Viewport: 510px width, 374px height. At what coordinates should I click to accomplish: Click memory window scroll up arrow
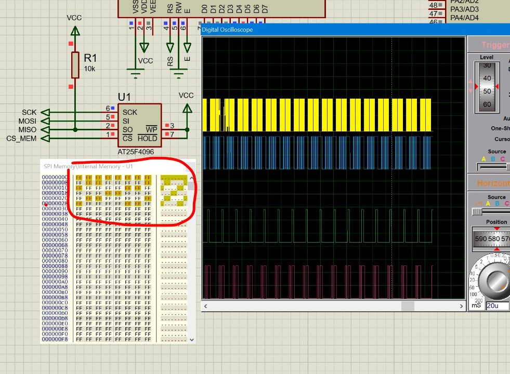click(x=192, y=178)
